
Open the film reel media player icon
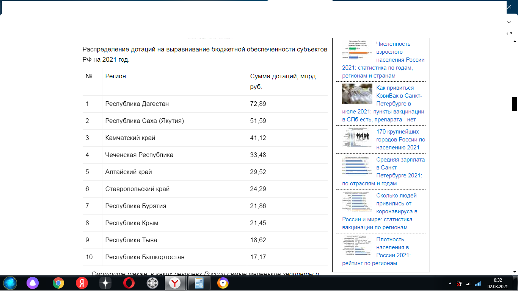click(152, 283)
